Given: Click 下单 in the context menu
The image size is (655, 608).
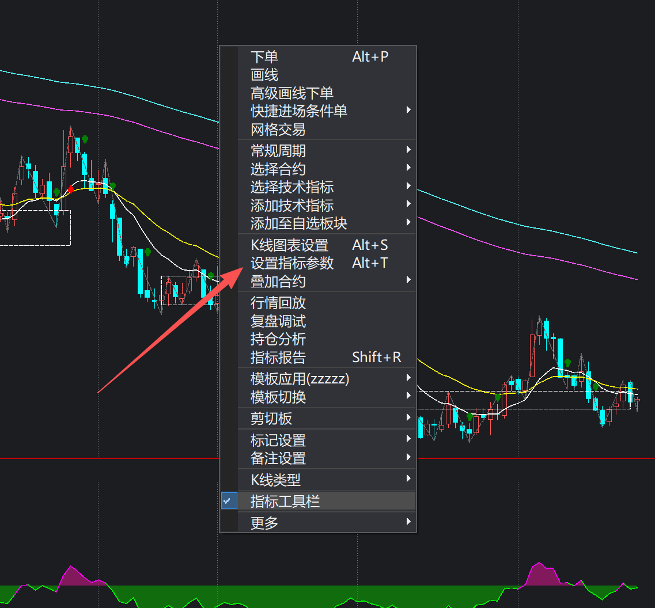Looking at the screenshot, I should point(264,56).
